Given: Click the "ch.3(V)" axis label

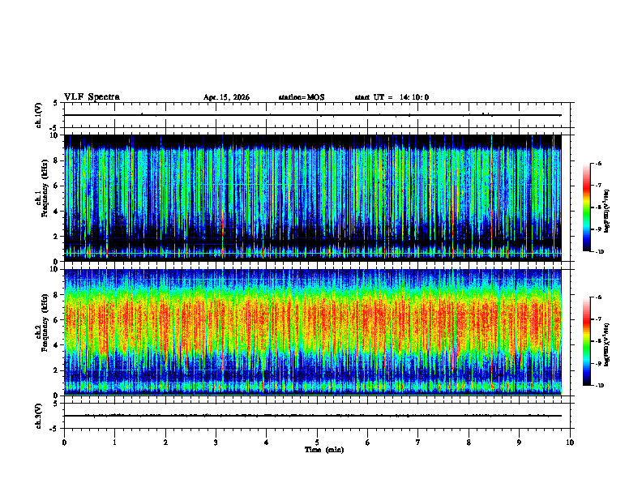Looking at the screenshot, I should (39, 417).
